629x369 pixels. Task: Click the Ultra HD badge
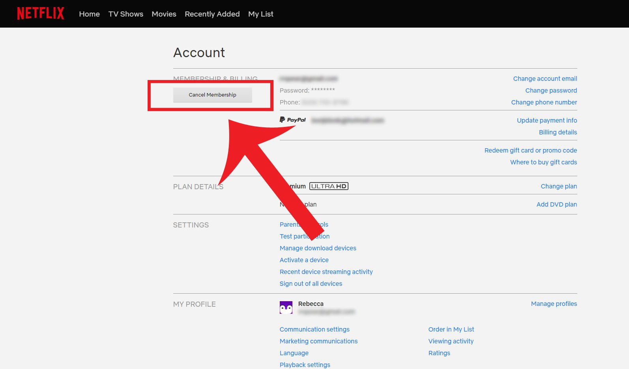[329, 186]
